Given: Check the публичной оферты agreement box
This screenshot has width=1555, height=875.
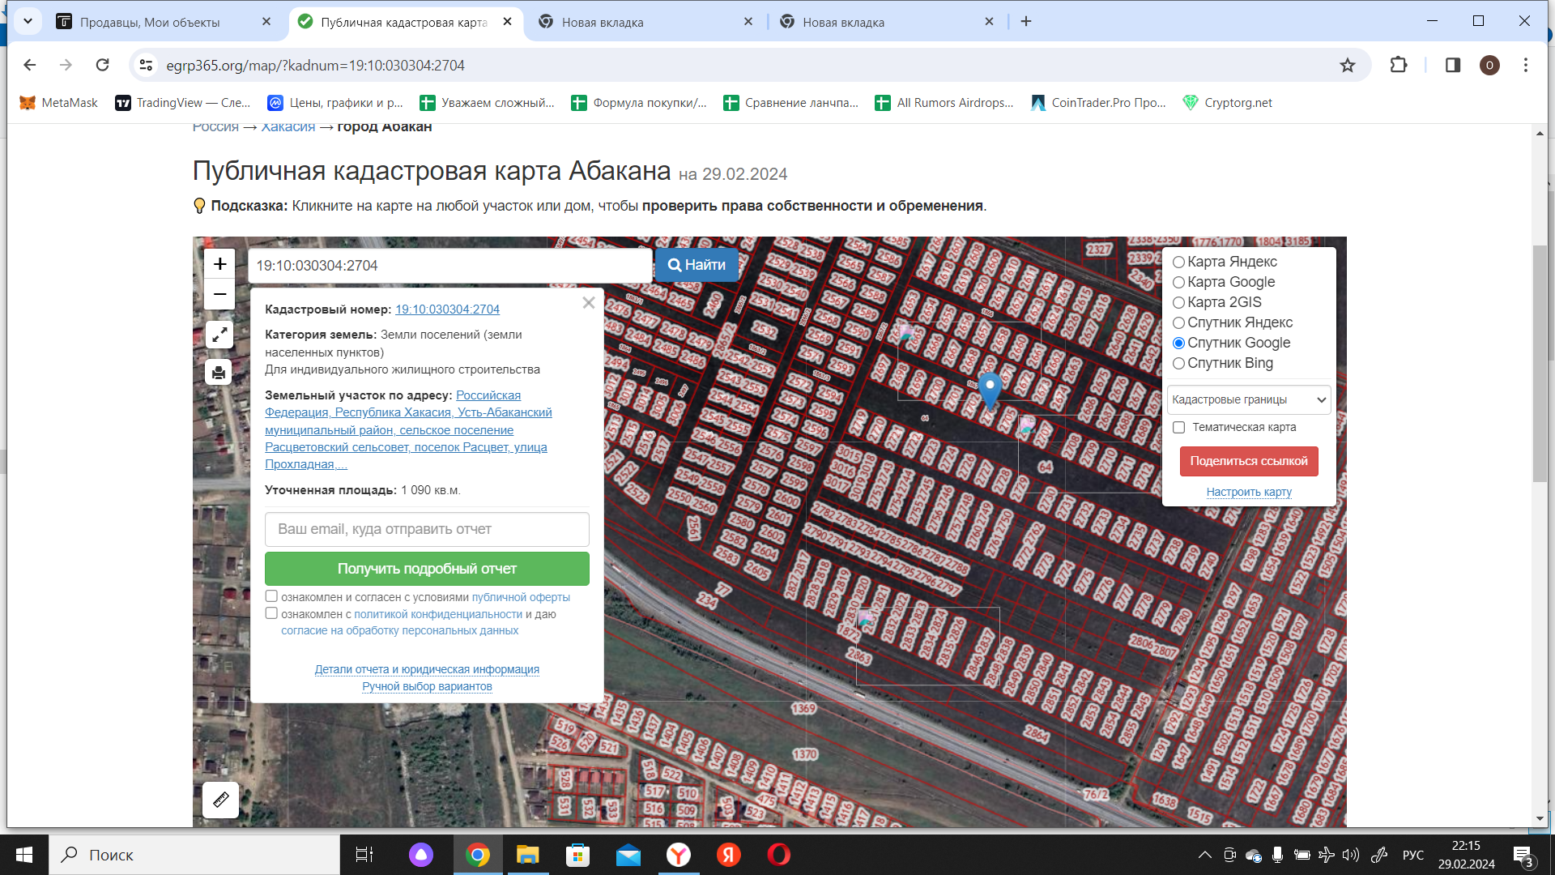Looking at the screenshot, I should click(x=271, y=596).
